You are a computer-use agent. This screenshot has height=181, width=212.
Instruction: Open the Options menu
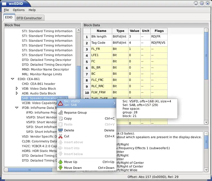click(19, 10)
